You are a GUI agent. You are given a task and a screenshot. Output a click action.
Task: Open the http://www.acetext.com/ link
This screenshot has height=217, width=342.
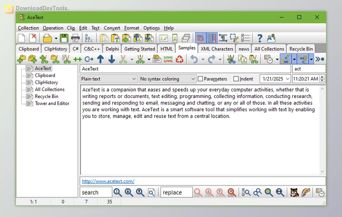[x=108, y=181]
